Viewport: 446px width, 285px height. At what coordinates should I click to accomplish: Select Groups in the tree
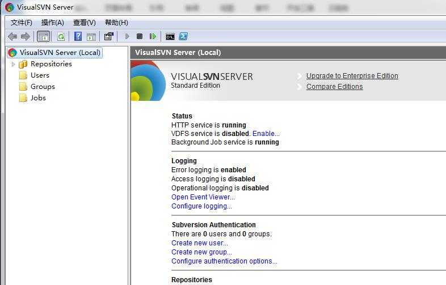coord(43,87)
